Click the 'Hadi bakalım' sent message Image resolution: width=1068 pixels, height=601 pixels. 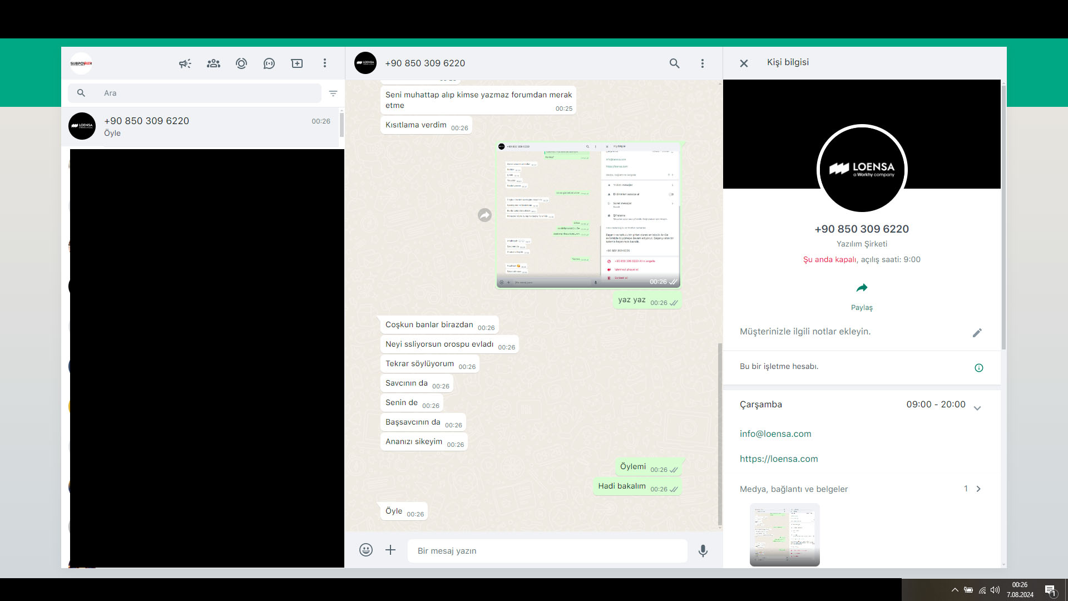pyautogui.click(x=637, y=486)
